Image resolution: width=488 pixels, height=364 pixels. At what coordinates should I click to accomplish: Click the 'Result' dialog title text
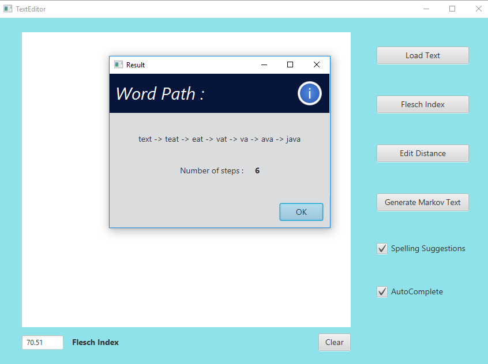pos(136,65)
